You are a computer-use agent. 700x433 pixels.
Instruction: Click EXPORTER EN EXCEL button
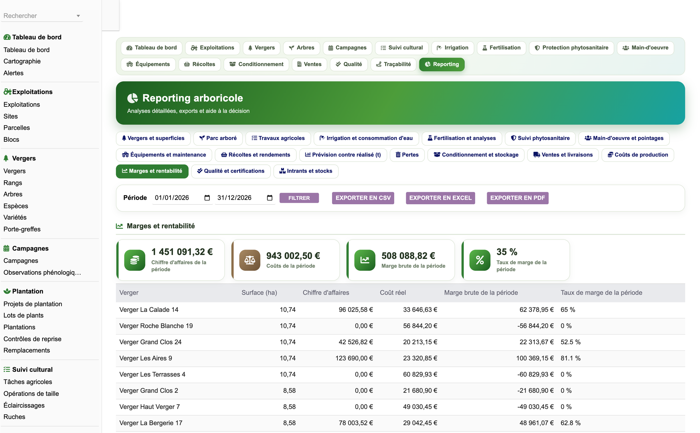point(440,198)
